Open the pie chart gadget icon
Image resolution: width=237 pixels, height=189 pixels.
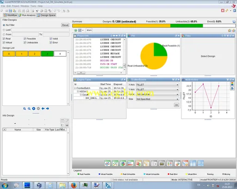[x=123, y=164]
